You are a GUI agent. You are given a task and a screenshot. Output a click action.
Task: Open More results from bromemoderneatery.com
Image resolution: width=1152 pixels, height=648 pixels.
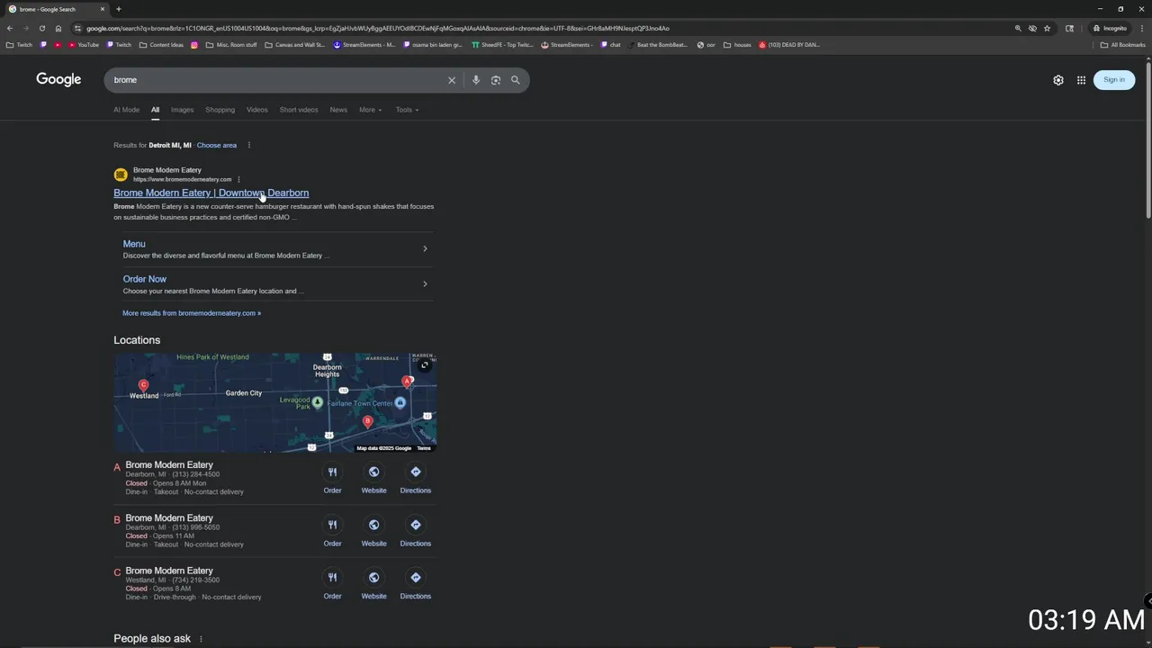pyautogui.click(x=192, y=313)
